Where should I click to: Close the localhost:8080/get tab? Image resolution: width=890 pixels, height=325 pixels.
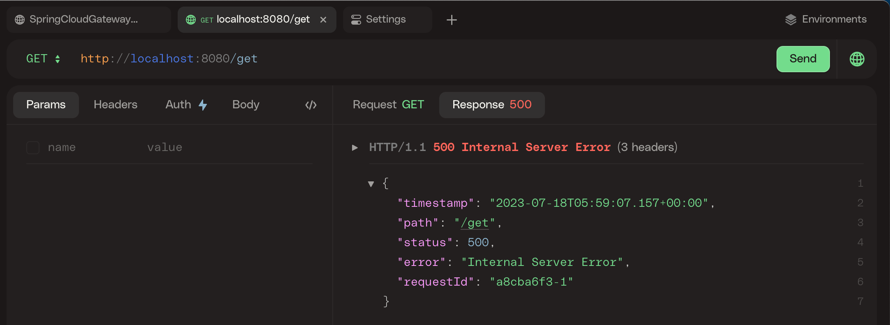(x=323, y=20)
